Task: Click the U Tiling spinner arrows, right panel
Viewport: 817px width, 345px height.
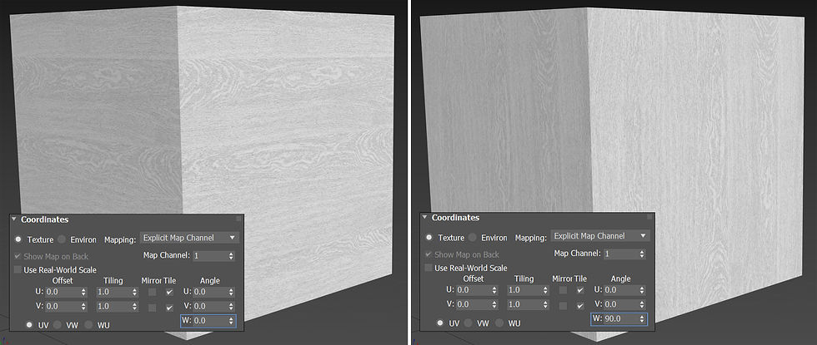Action: coord(545,290)
